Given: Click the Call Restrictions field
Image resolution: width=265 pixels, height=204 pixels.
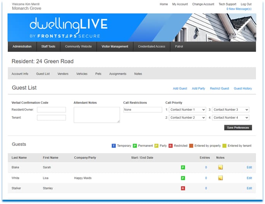Looking at the screenshot, I should pos(143,110).
